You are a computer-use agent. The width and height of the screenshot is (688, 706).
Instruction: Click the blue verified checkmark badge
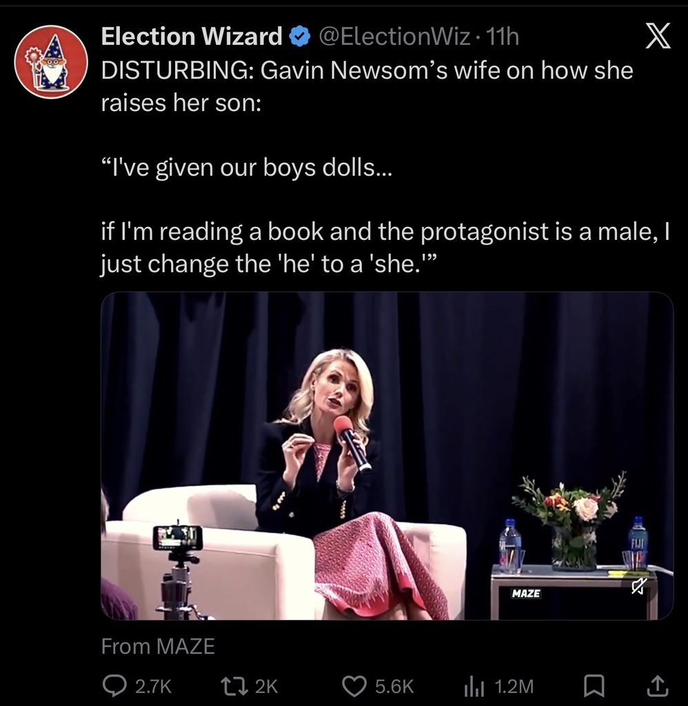pyautogui.click(x=299, y=37)
